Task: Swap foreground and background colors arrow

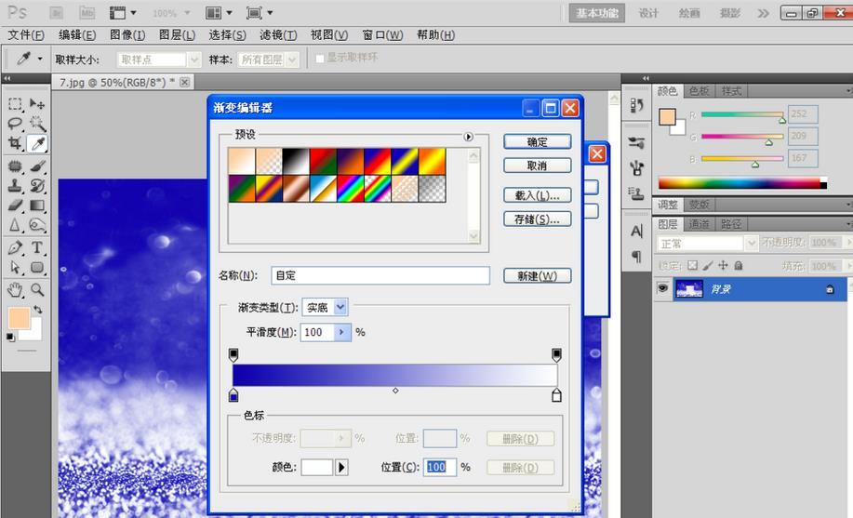Action: pos(37,310)
